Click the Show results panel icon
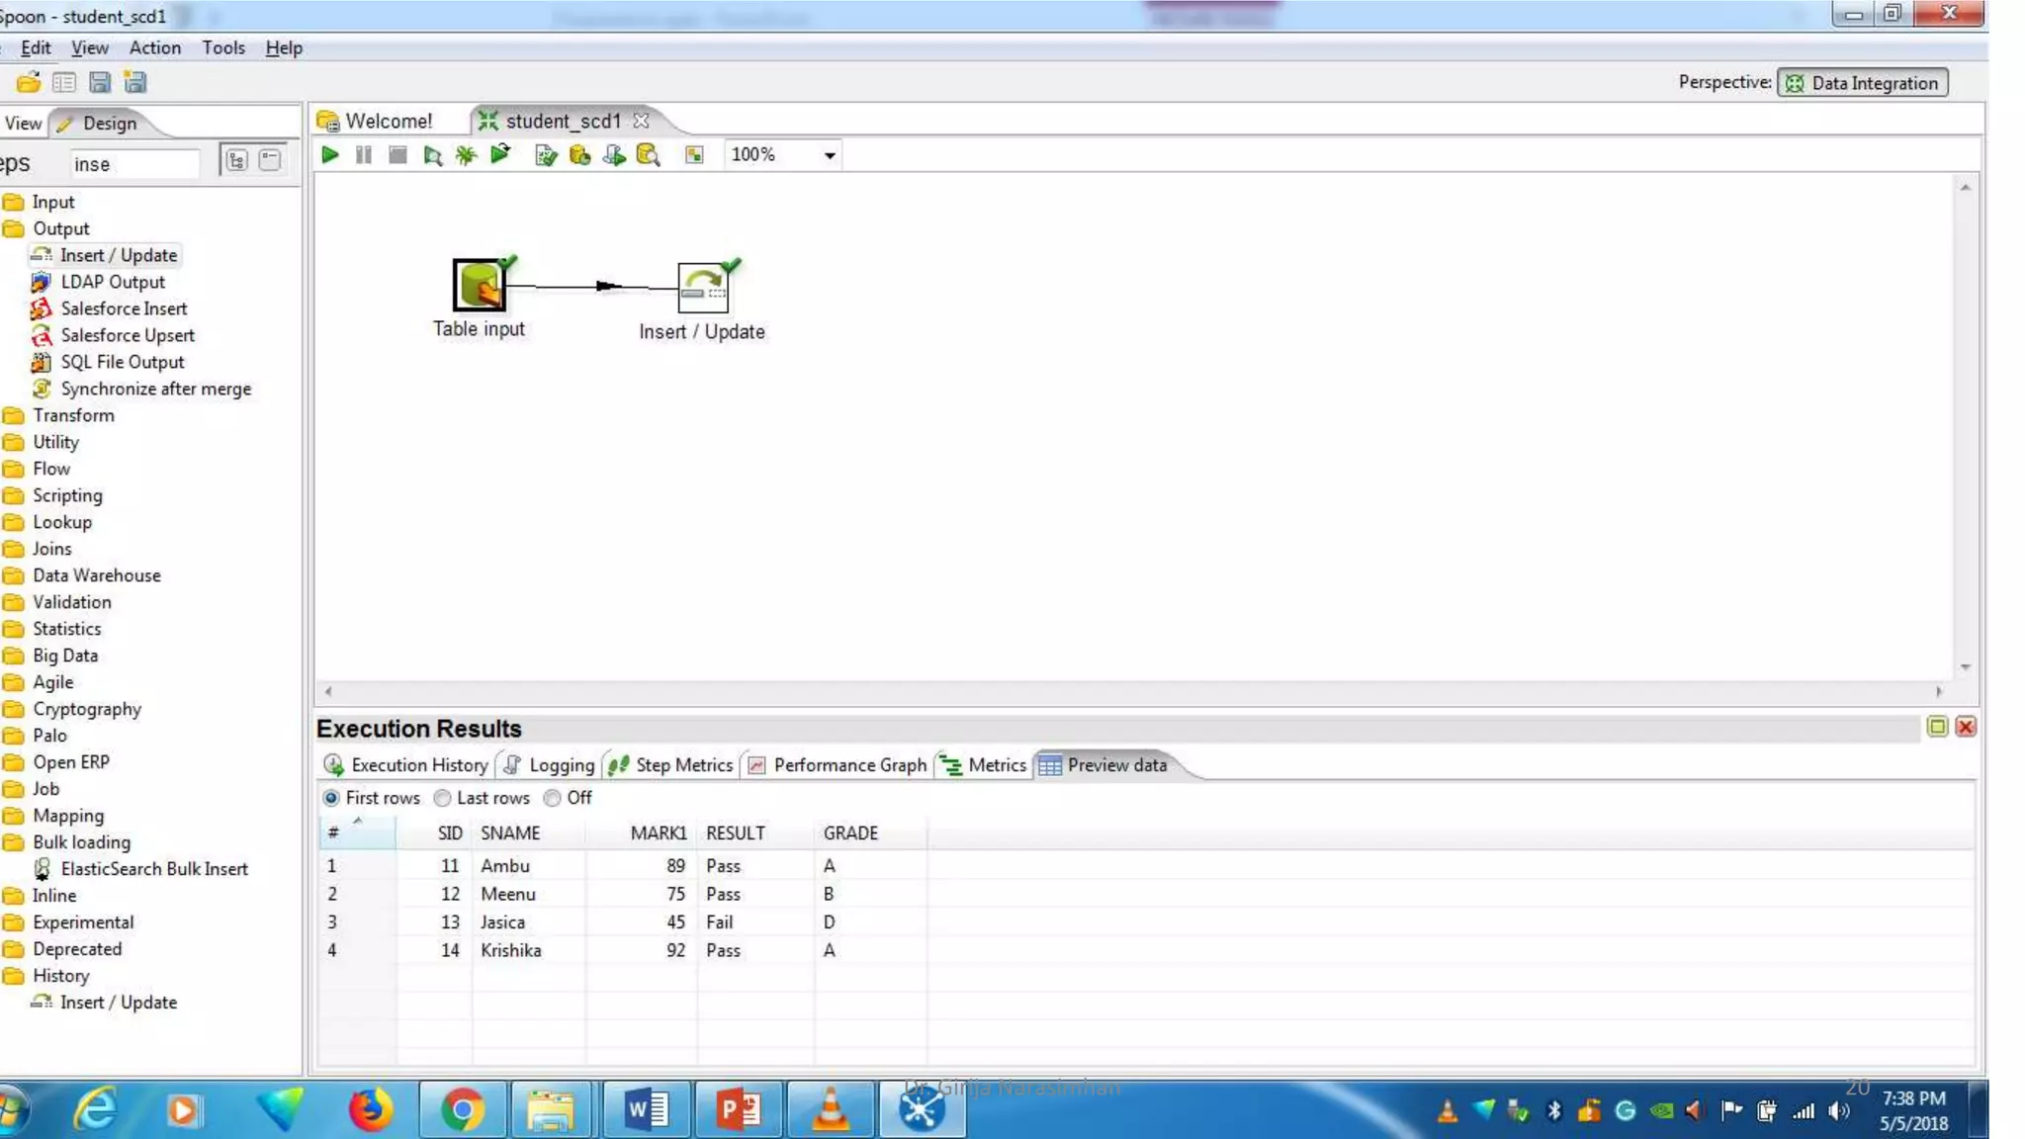The height and width of the screenshot is (1139, 2025). coord(694,155)
